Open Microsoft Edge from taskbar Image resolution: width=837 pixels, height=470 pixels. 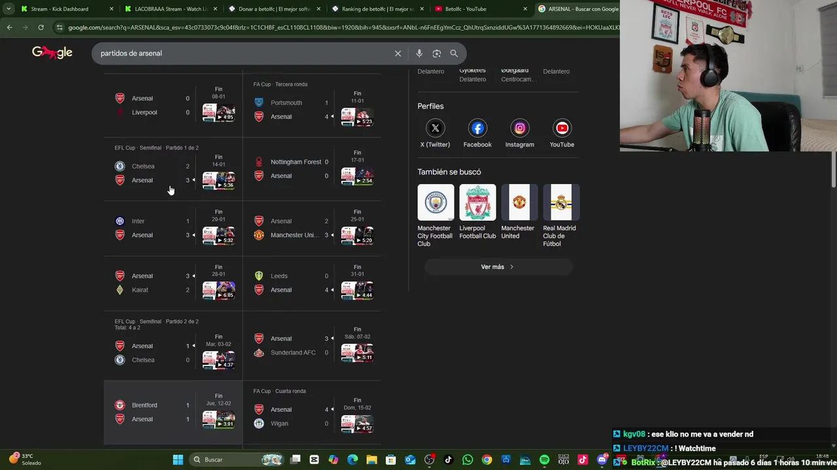pos(352,460)
